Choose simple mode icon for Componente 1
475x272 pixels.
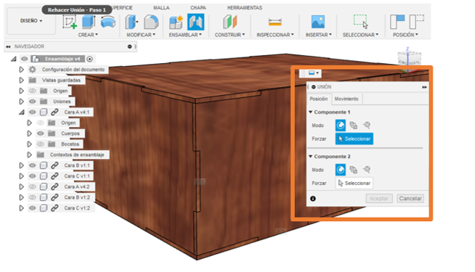click(340, 125)
